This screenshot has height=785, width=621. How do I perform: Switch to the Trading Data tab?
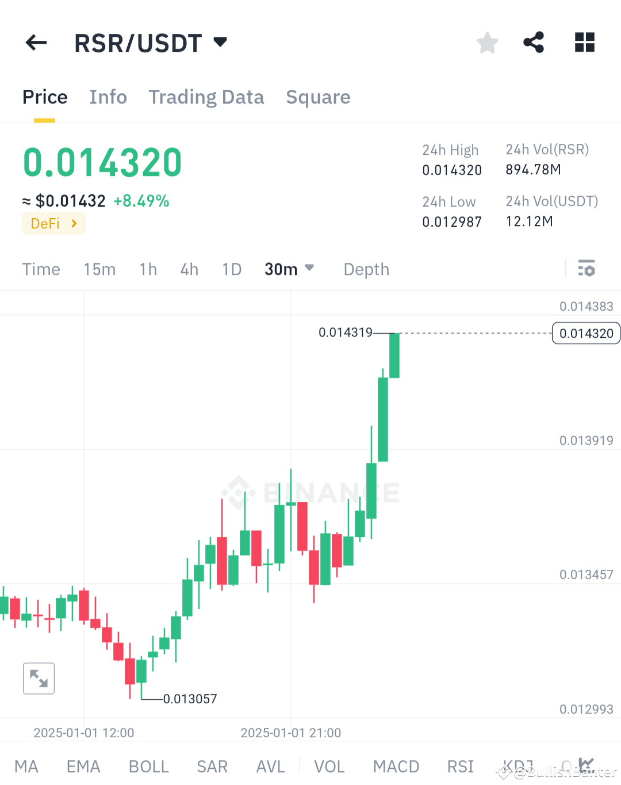click(x=206, y=97)
